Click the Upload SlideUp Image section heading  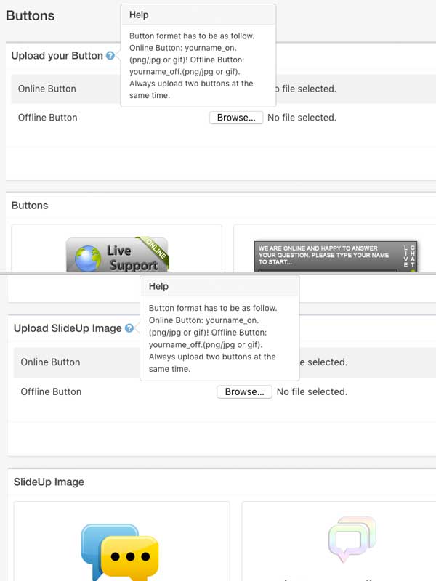point(68,328)
